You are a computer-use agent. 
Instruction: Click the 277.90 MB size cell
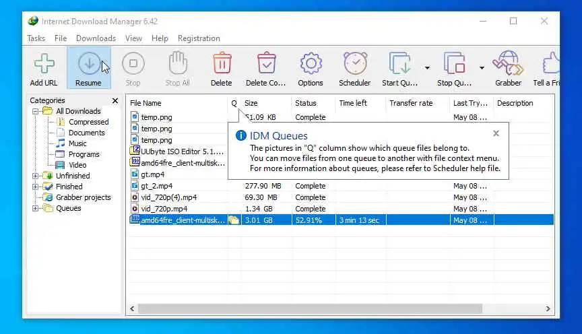[263, 186]
